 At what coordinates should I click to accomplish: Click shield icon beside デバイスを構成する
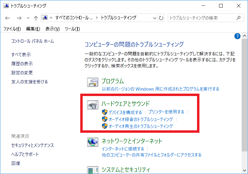point(105,112)
